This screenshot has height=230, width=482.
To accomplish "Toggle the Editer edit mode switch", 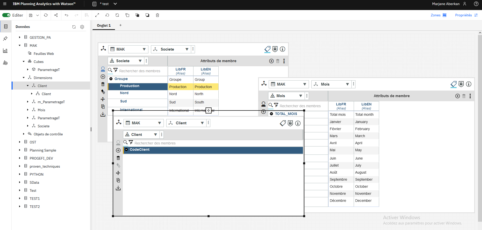I will [x=6, y=15].
